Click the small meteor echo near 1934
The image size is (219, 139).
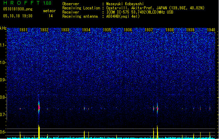[x=84, y=108]
